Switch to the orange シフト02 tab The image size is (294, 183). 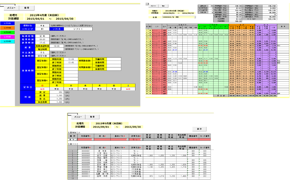7,28
